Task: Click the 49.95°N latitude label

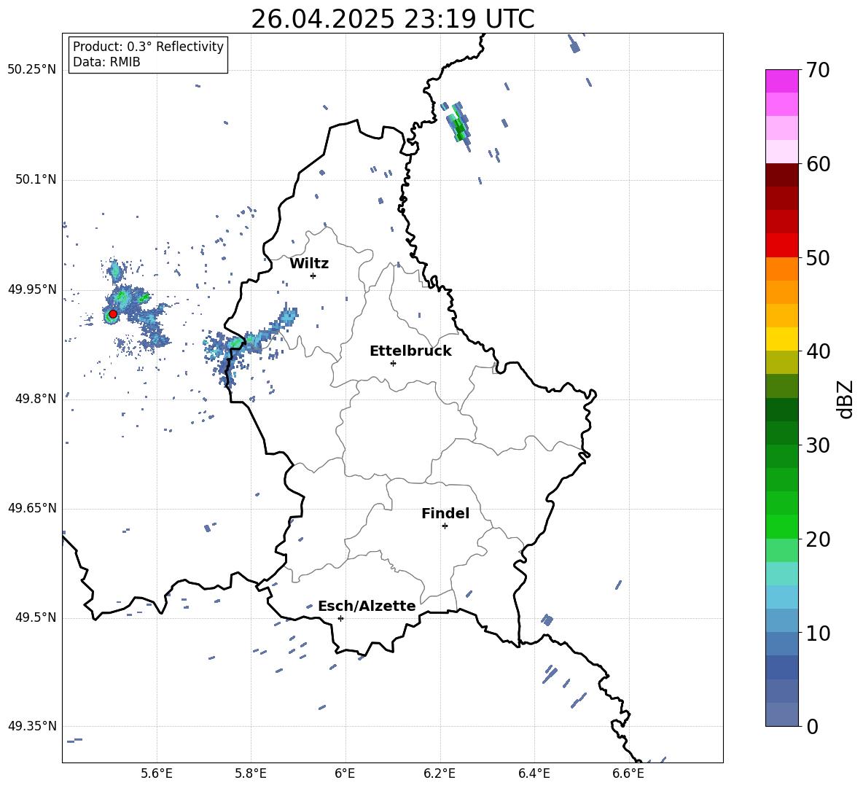Action: (x=32, y=289)
